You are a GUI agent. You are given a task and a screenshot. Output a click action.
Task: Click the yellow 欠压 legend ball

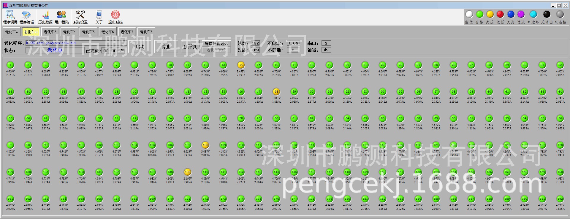pos(490,14)
